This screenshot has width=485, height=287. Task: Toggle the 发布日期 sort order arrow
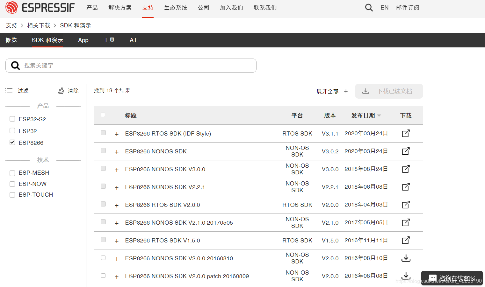click(379, 115)
